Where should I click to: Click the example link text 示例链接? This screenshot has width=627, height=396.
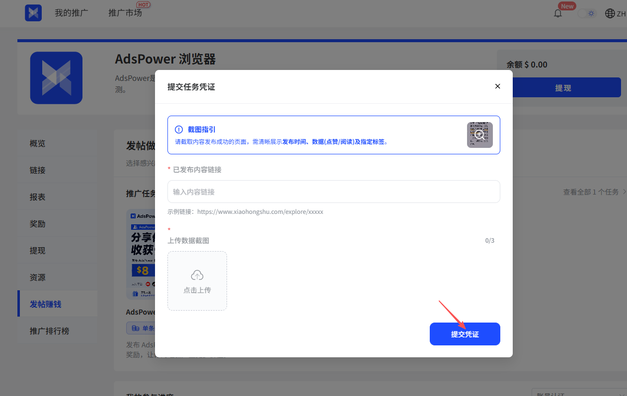coord(245,211)
